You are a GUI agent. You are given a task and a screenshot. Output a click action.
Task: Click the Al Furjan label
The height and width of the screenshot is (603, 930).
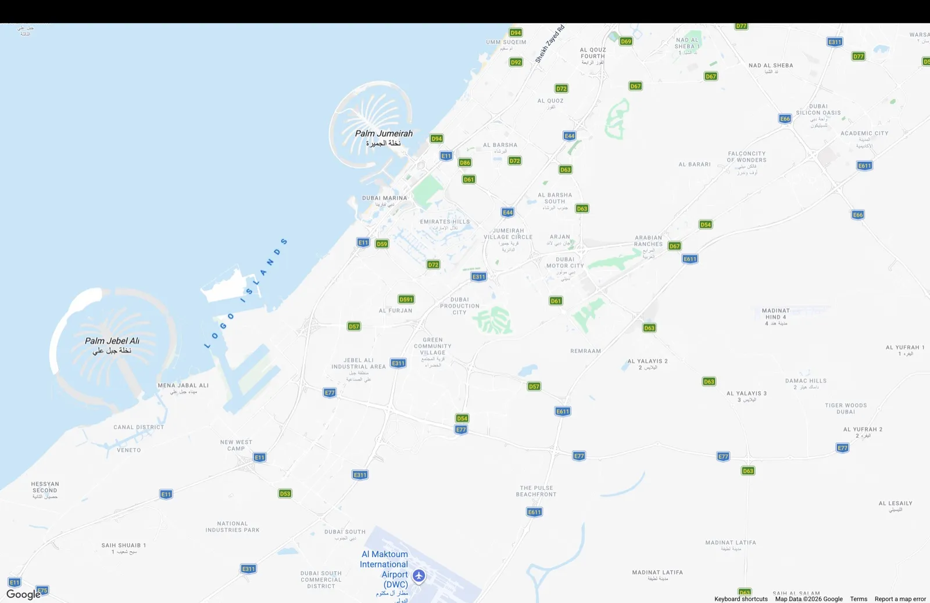(396, 310)
